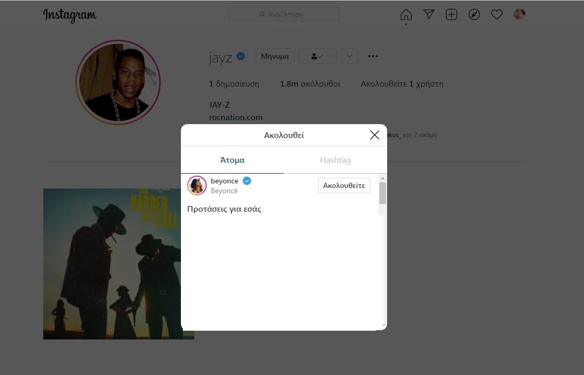The image size is (584, 375).
Task: Click the Ακολουθεί dialog title
Action: (x=284, y=135)
